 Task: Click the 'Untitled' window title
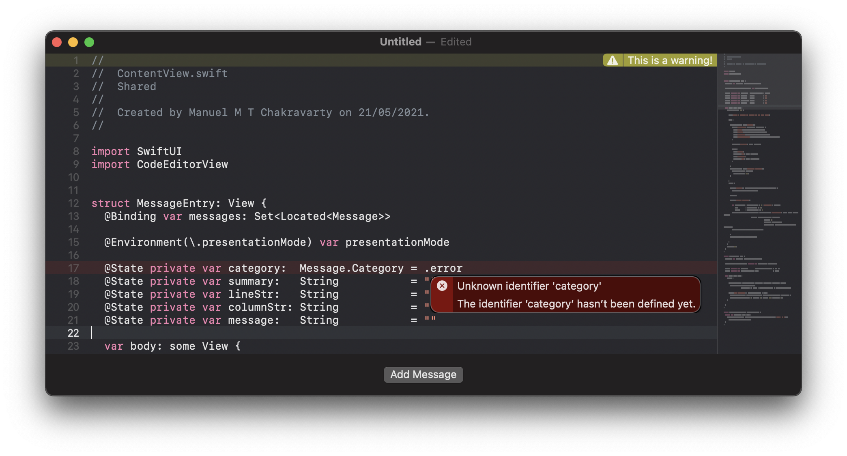pos(400,42)
